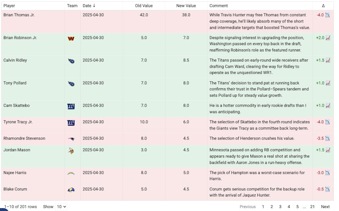Click the Chargers logo for Najee Harris
This screenshot has width=339, height=211.
pos(71,173)
